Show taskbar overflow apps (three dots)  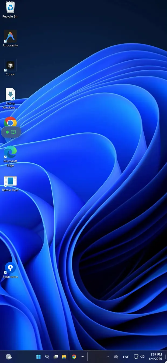[82, 357]
